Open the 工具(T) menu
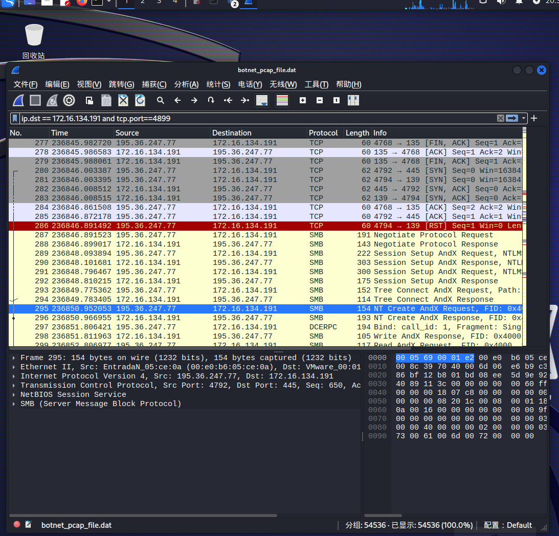Viewport: 559px width, 536px height. (316, 84)
